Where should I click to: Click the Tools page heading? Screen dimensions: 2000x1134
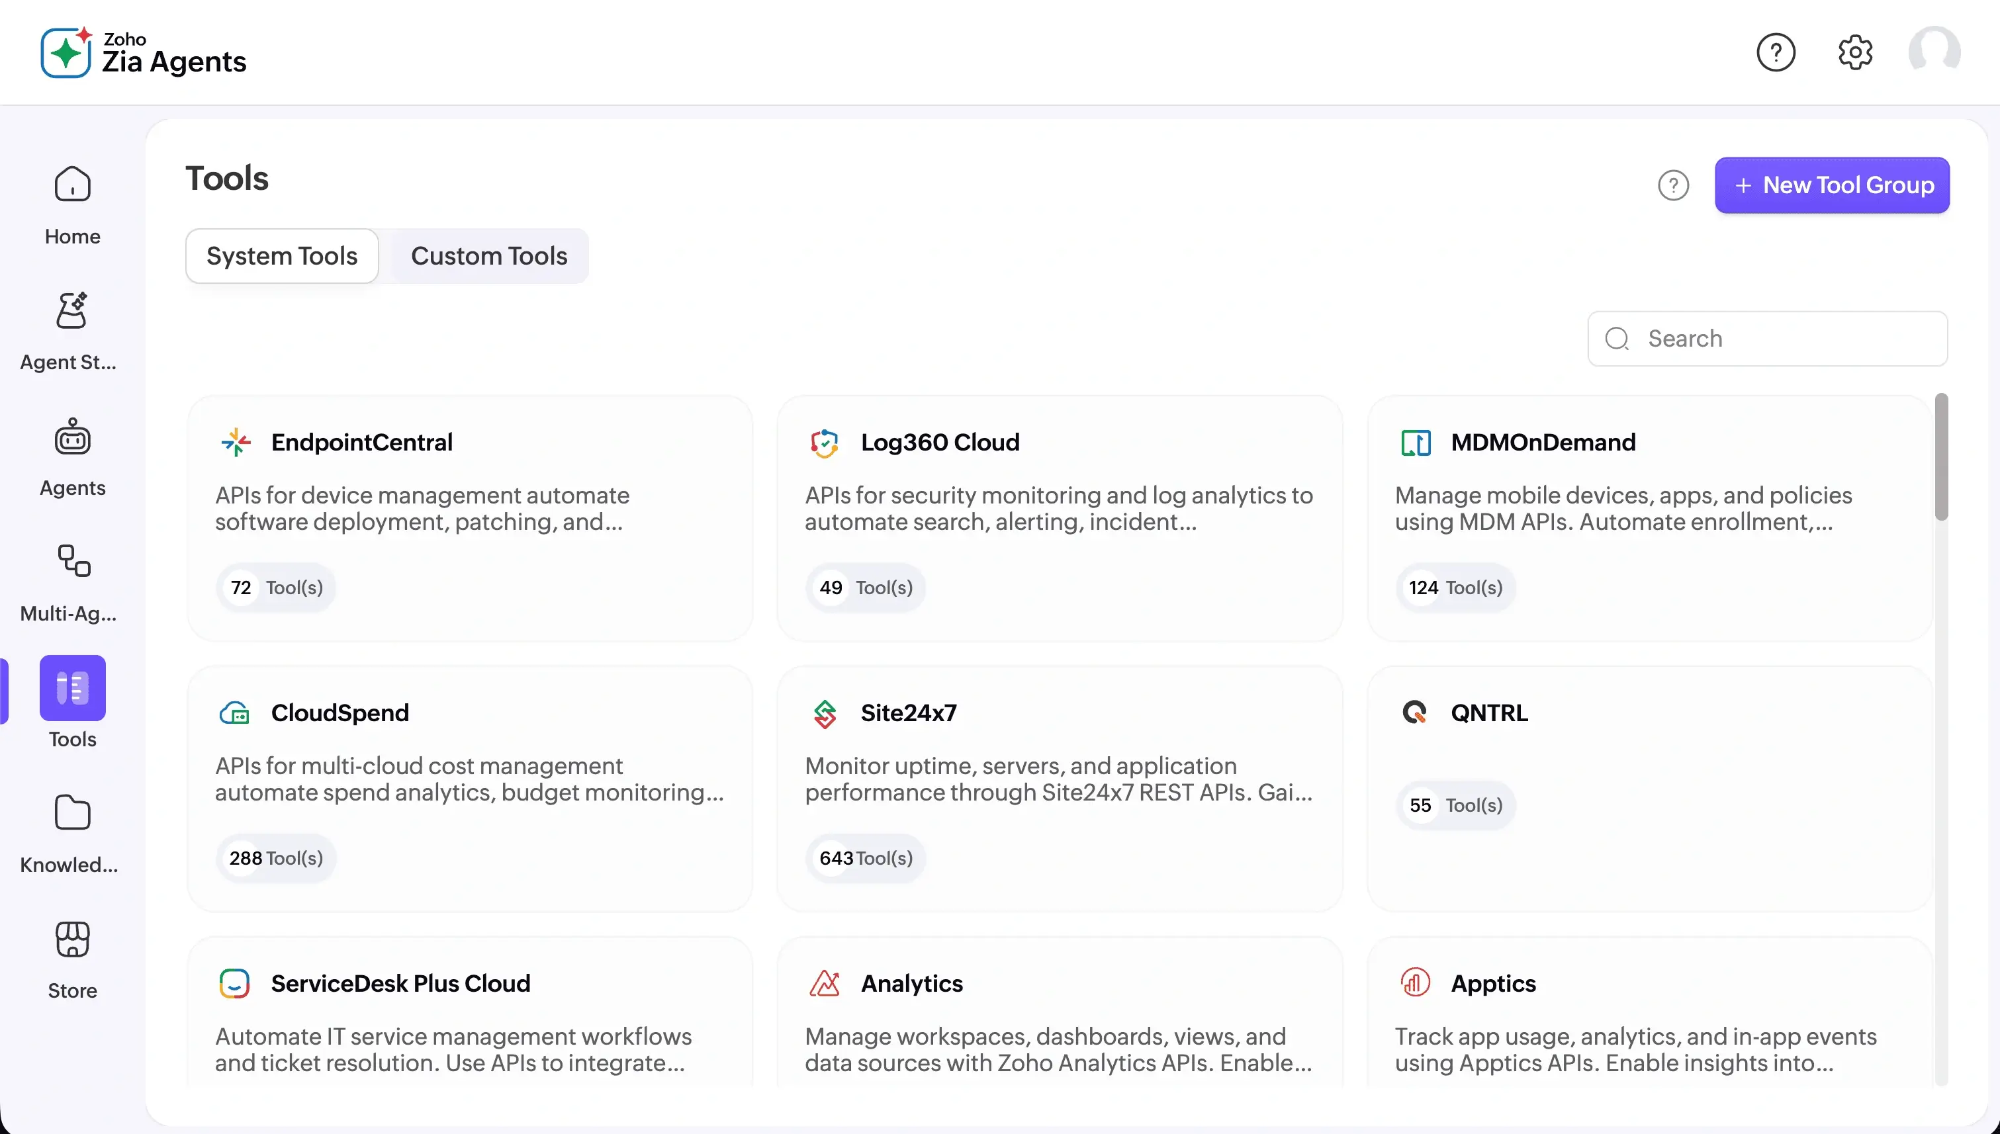point(227,179)
